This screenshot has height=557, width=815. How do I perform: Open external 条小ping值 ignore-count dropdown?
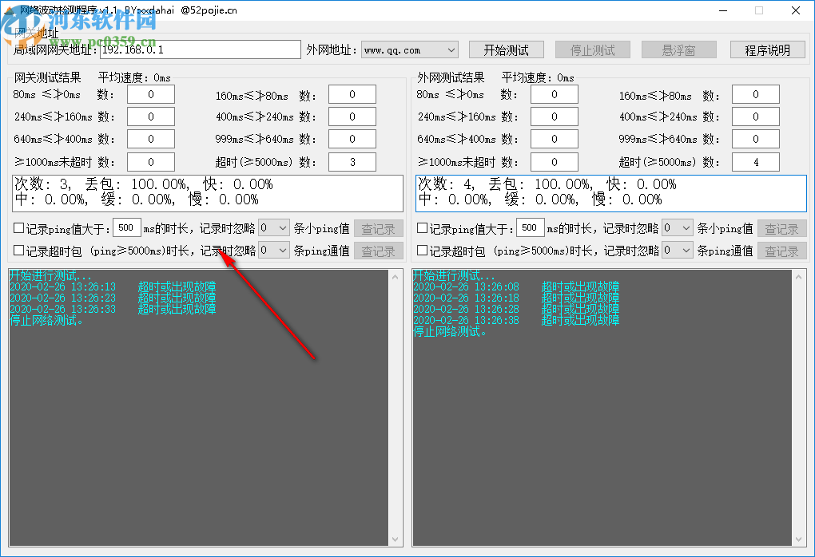(x=677, y=228)
